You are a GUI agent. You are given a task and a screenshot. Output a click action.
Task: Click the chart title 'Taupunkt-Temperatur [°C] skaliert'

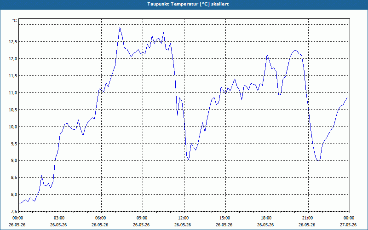click(188, 4)
